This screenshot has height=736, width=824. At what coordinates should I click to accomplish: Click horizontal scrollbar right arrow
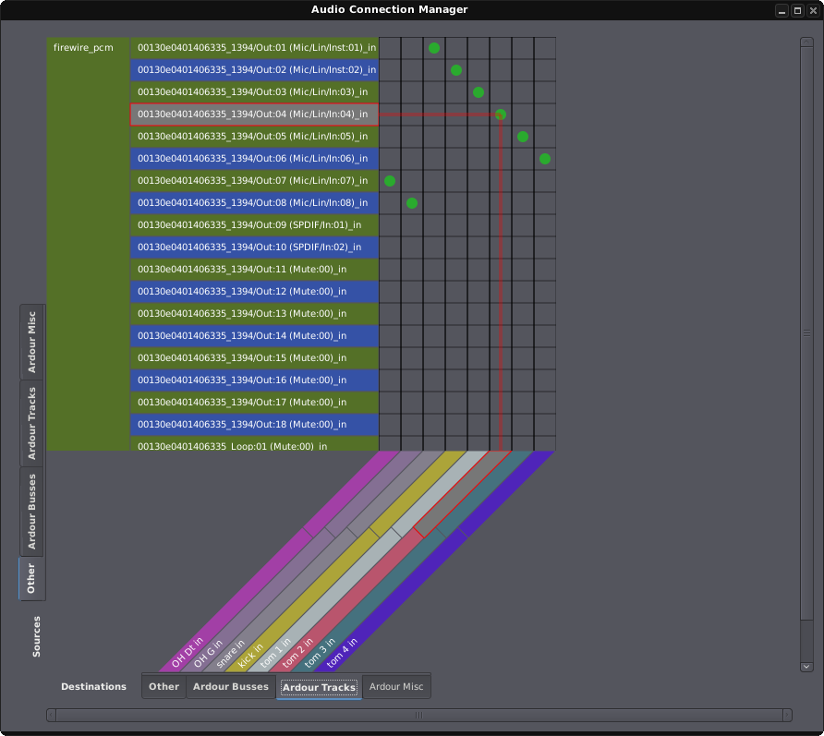(x=787, y=715)
